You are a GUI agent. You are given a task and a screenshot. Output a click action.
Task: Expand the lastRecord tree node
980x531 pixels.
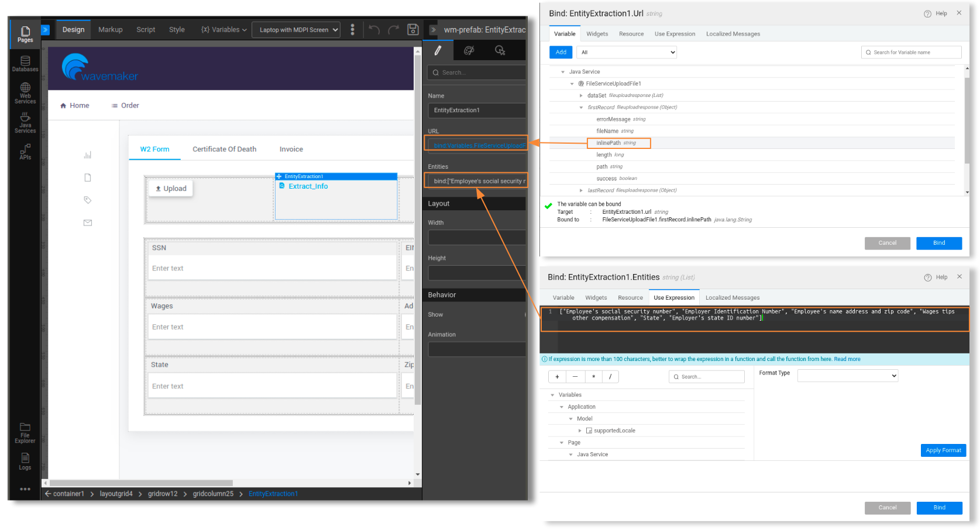tap(581, 190)
